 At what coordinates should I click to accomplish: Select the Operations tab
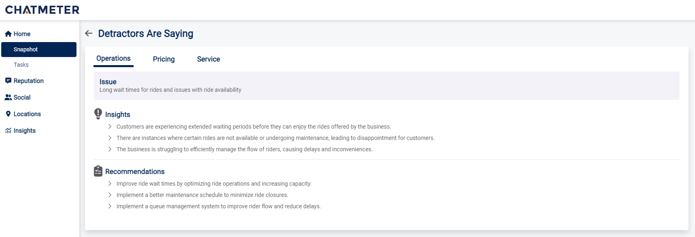click(x=113, y=59)
